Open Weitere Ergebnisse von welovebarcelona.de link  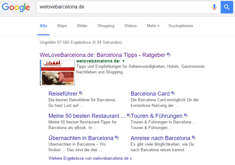click(90, 158)
